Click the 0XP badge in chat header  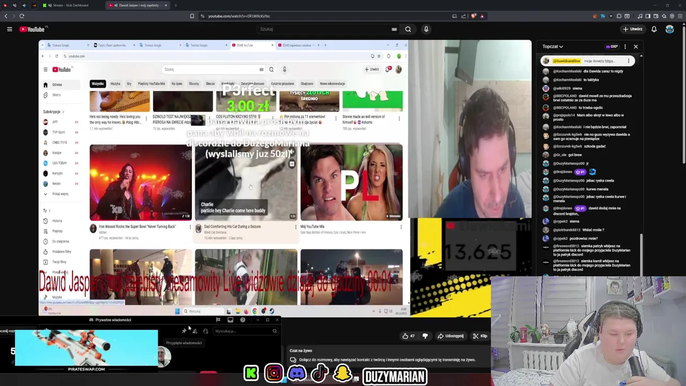(x=612, y=47)
